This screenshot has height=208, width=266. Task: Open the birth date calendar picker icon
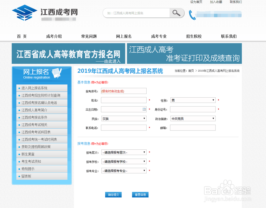tap(144, 109)
